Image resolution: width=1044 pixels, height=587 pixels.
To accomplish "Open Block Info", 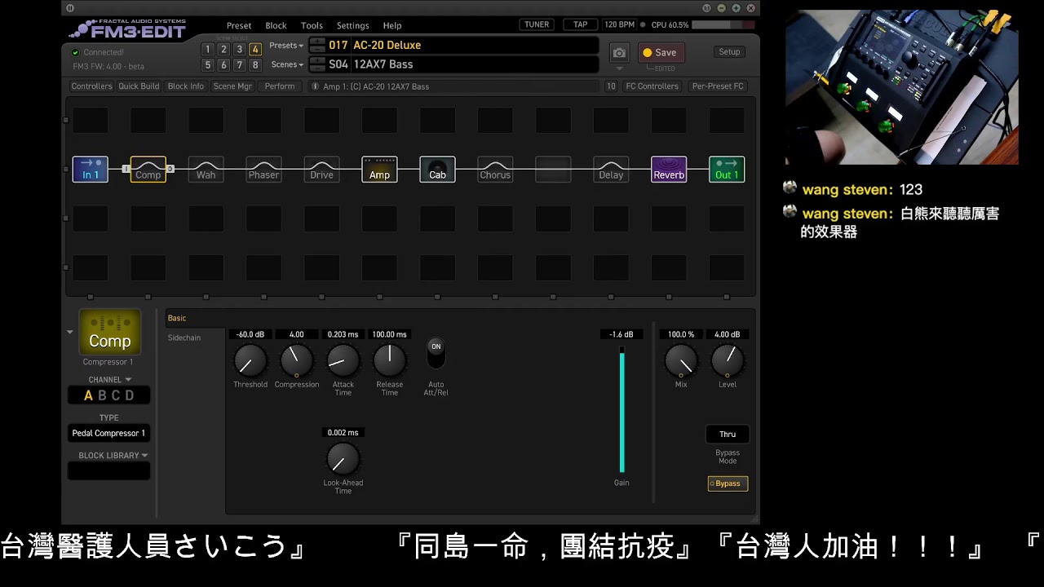I will pos(186,86).
